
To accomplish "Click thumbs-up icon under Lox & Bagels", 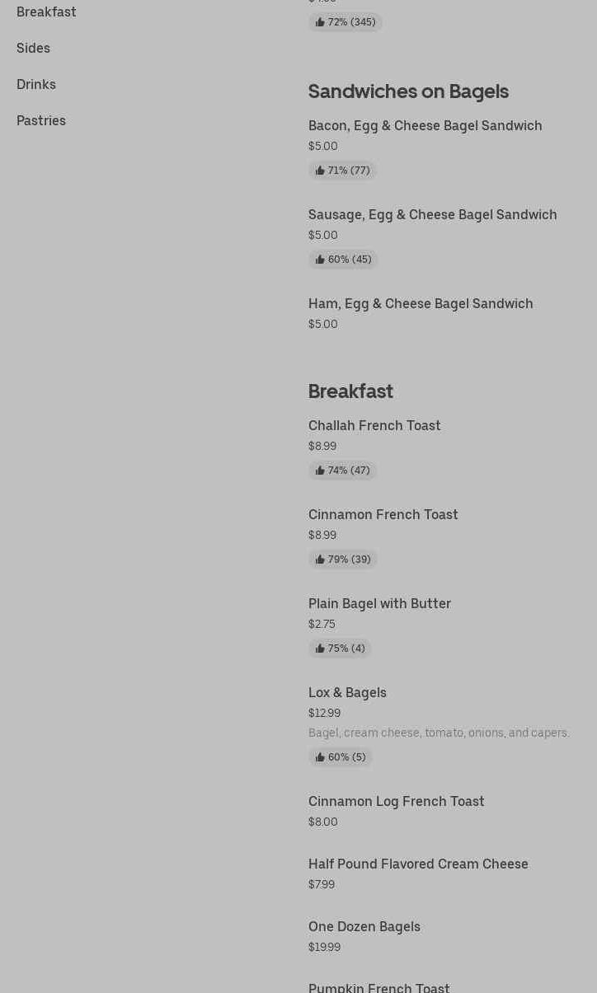I will [x=320, y=757].
